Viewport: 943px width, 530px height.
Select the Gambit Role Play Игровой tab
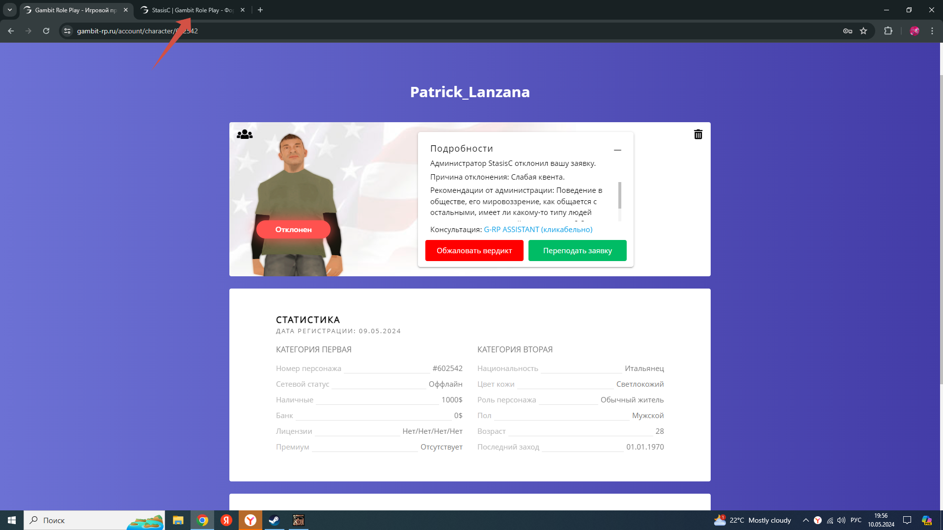(x=74, y=10)
